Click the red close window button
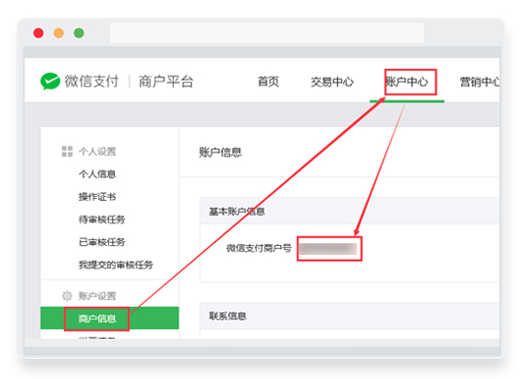 point(38,33)
